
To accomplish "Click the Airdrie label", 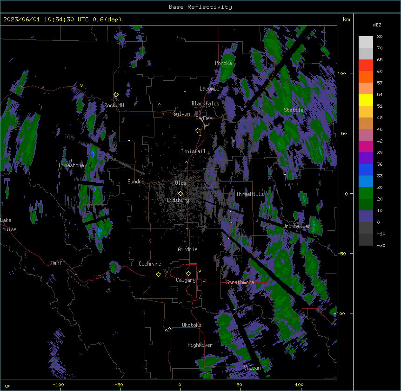I will (x=188, y=249).
